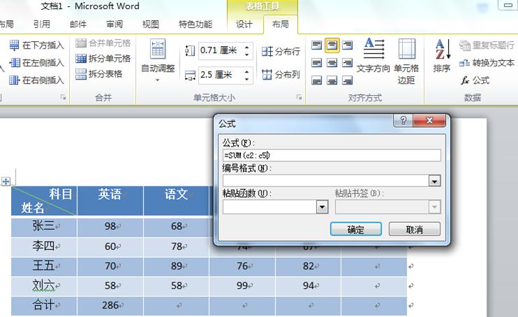The width and height of the screenshot is (518, 317).
Task: Click the 刘六 name cell
Action: tap(44, 286)
